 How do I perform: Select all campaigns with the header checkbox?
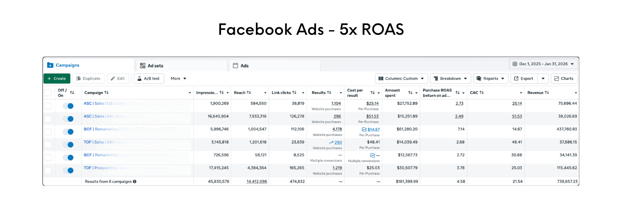pyautogui.click(x=48, y=93)
